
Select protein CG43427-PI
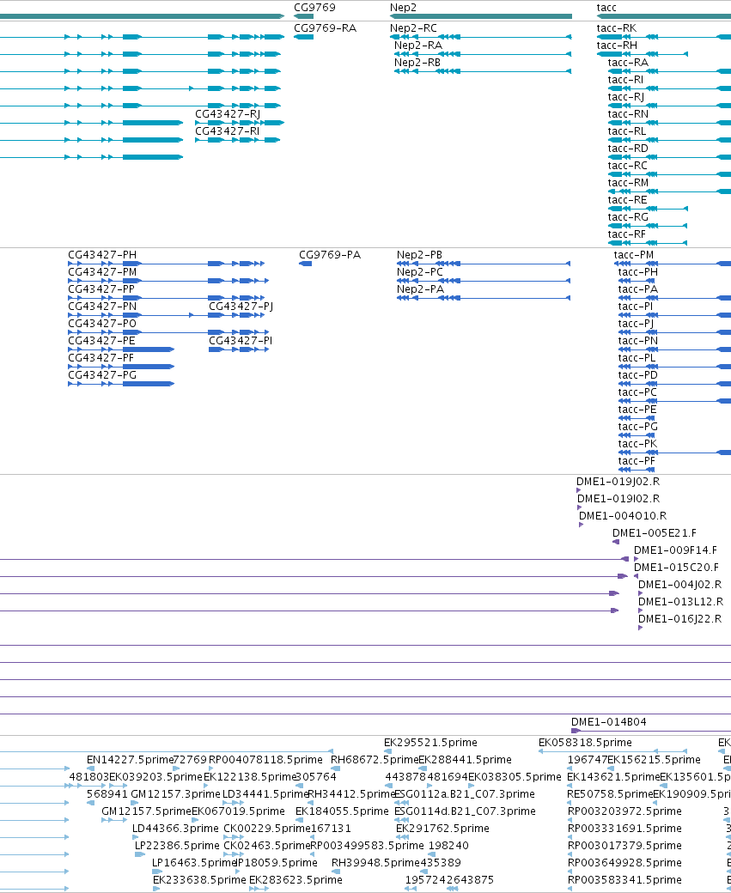point(241,341)
